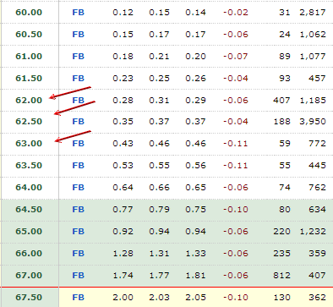
Task: Select the 62.50 strike price
Action: [x=29, y=122]
